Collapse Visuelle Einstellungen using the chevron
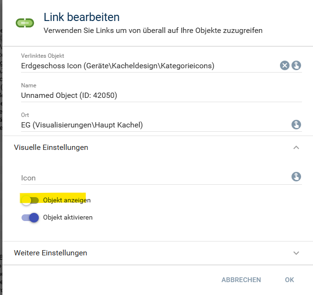This screenshot has height=295, width=313. (x=296, y=147)
